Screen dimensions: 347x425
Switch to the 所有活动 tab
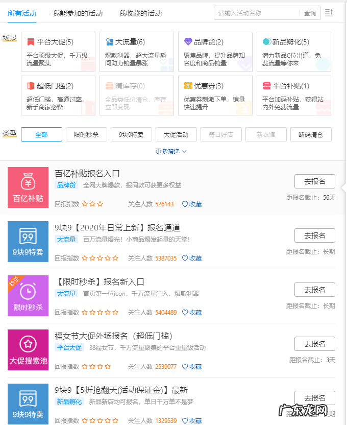point(22,13)
